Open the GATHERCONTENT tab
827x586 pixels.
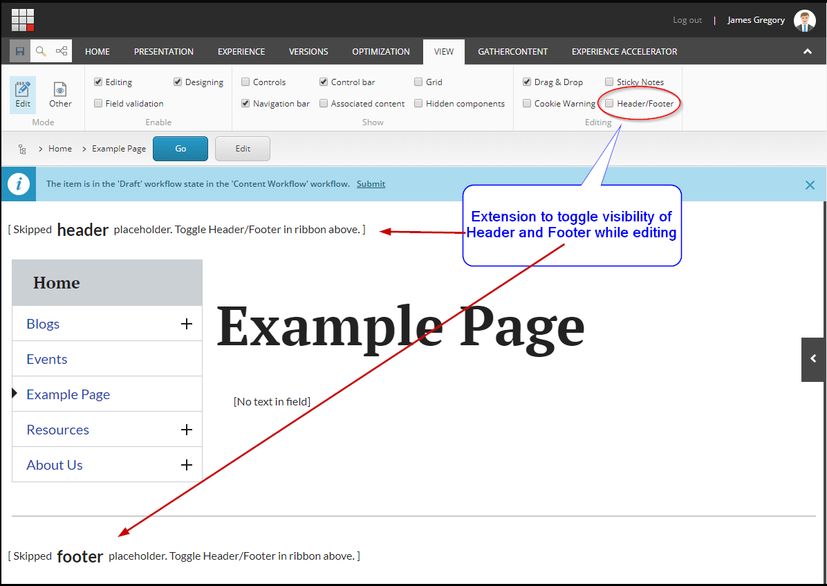pyautogui.click(x=512, y=52)
